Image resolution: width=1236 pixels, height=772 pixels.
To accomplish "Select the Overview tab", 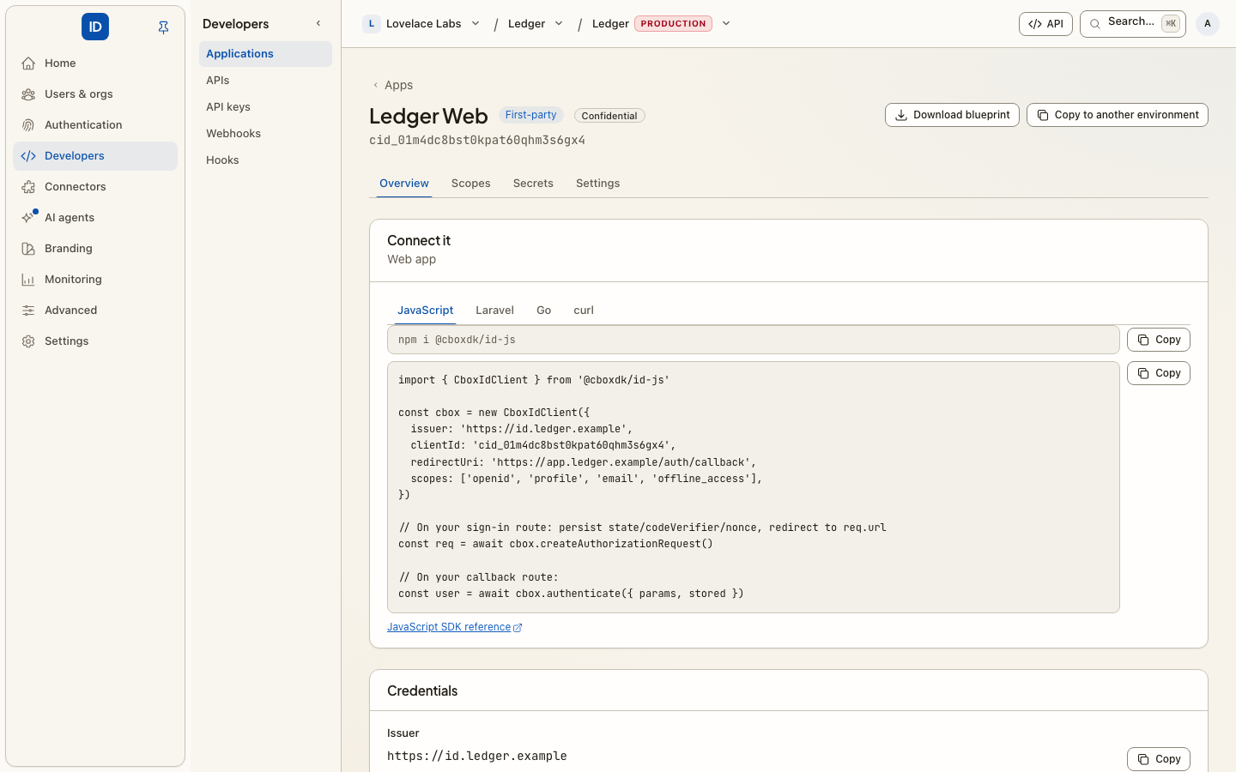I will click(404, 184).
